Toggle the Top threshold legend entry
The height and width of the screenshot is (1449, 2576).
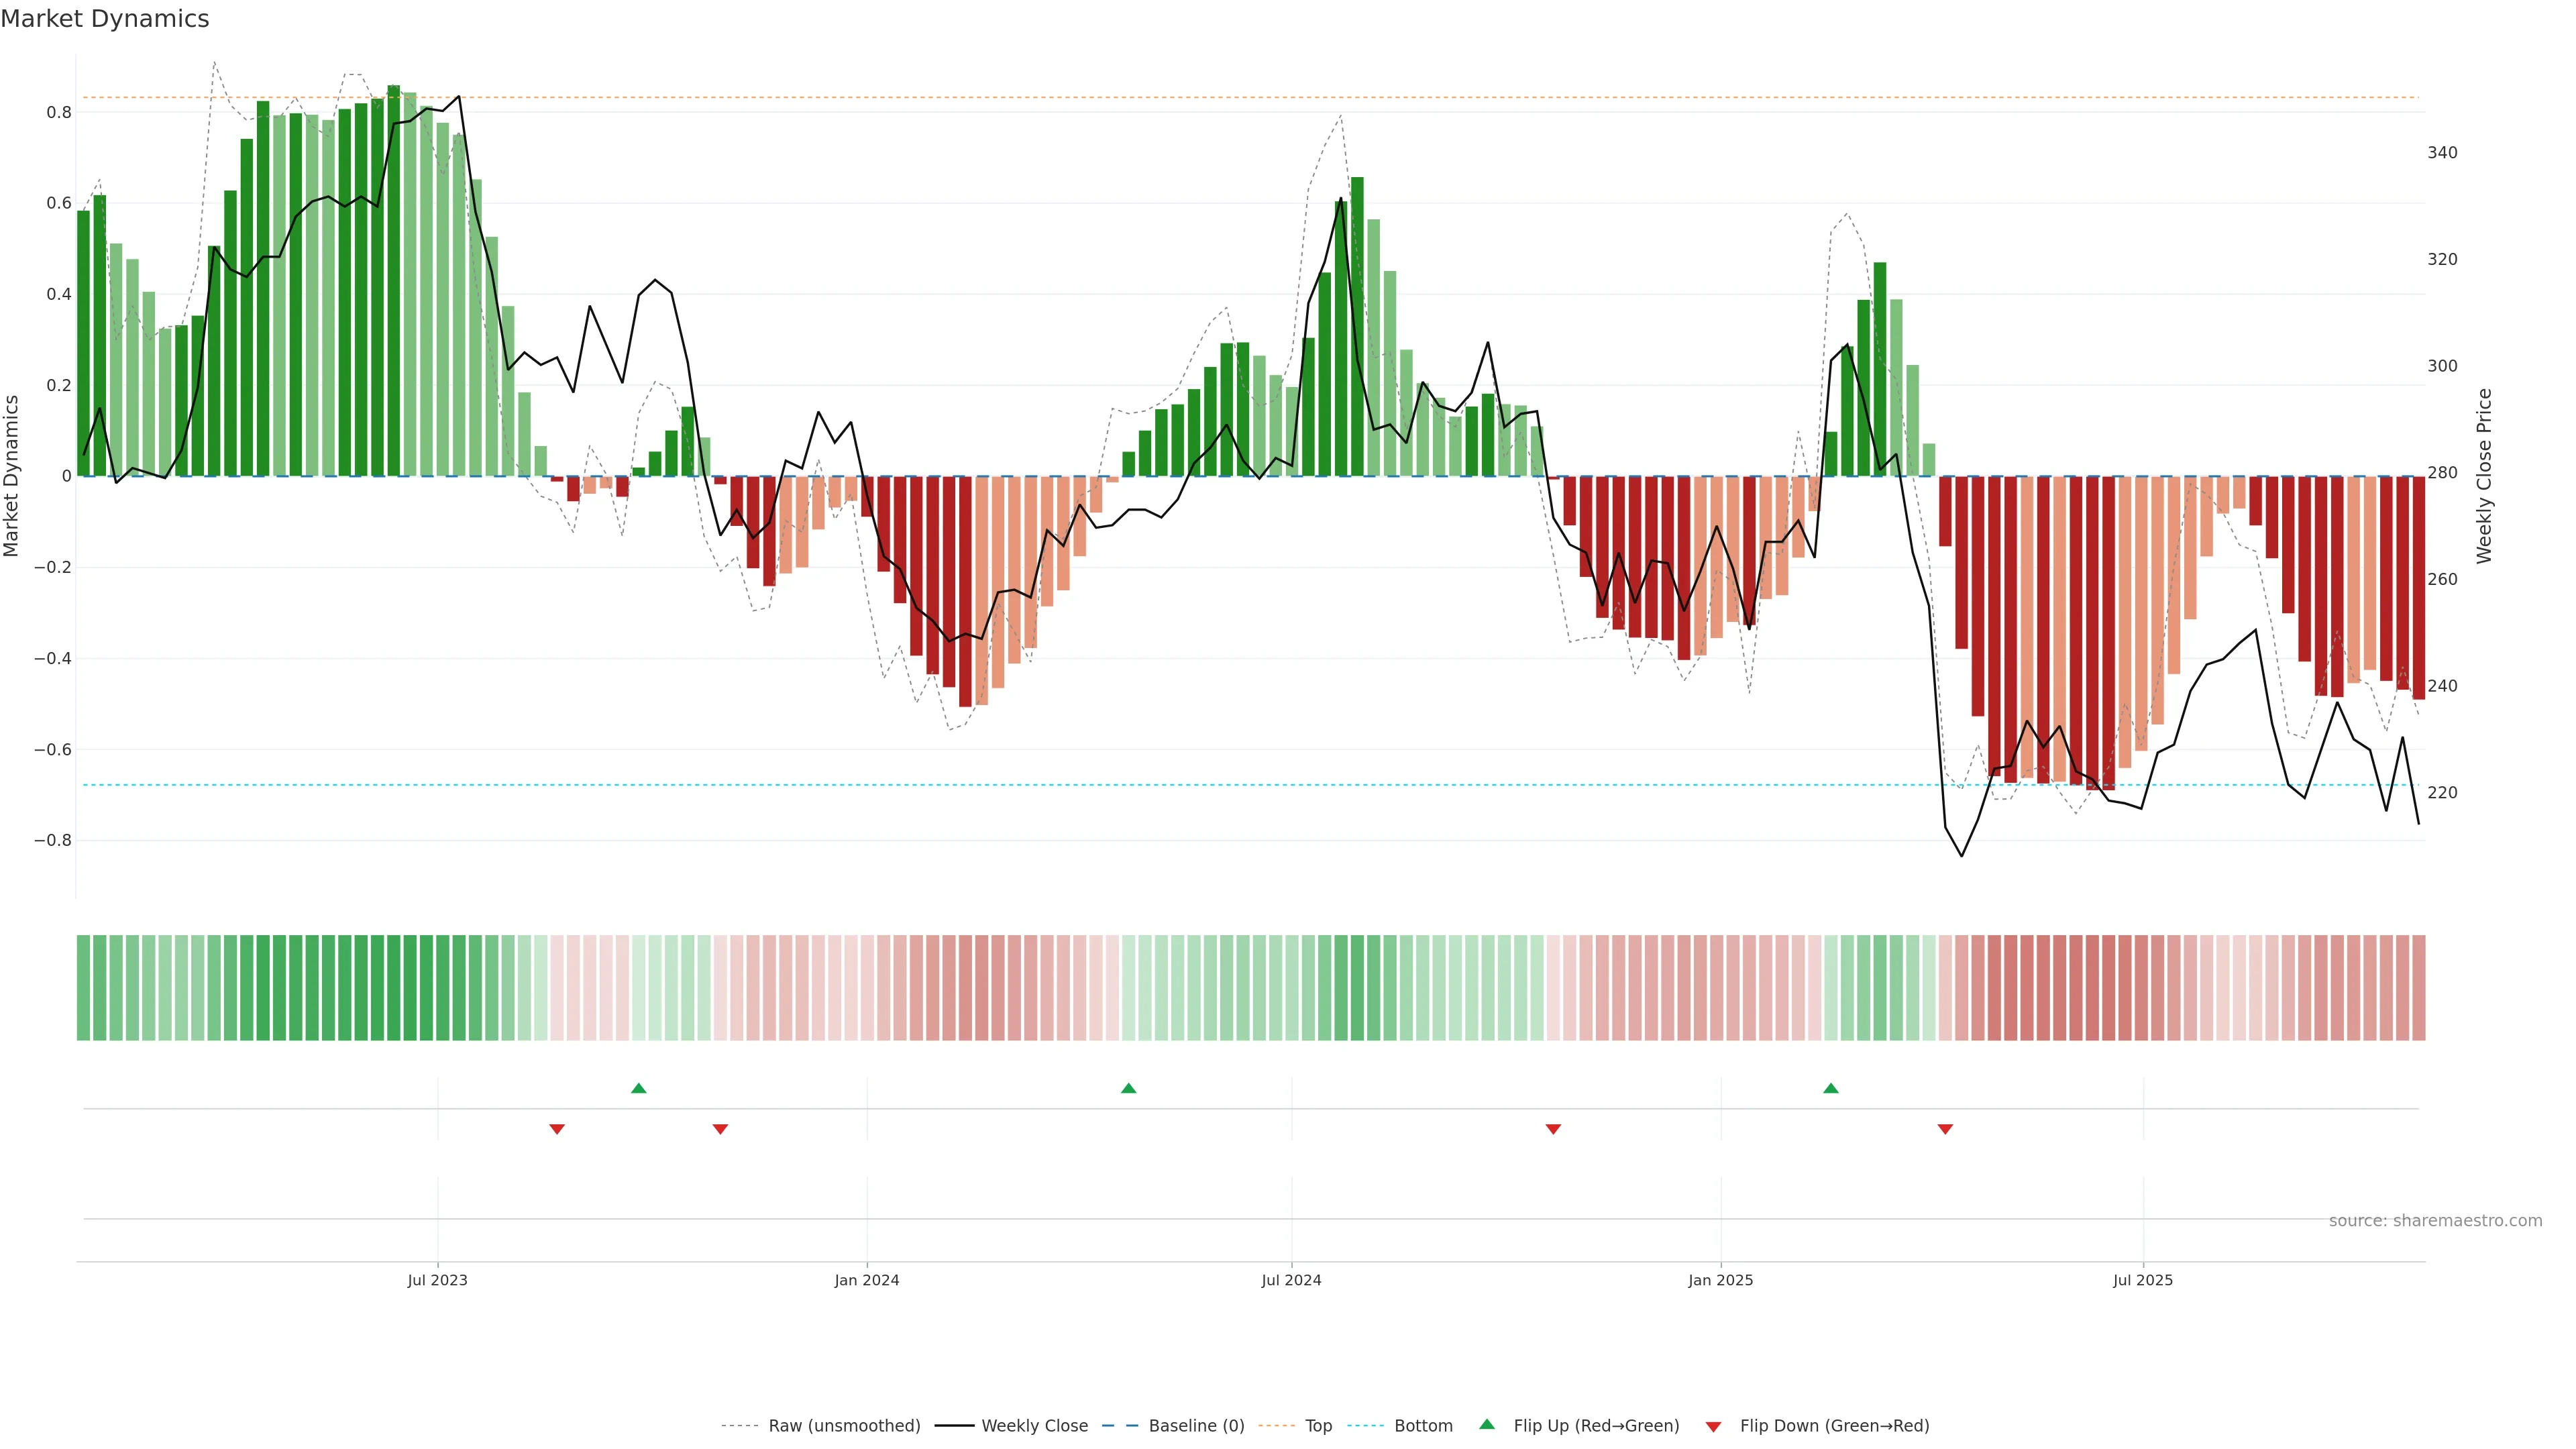1318,1426
